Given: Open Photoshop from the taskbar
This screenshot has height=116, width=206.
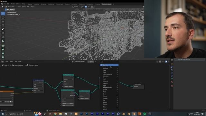Looking at the screenshot, I should coord(87,114).
